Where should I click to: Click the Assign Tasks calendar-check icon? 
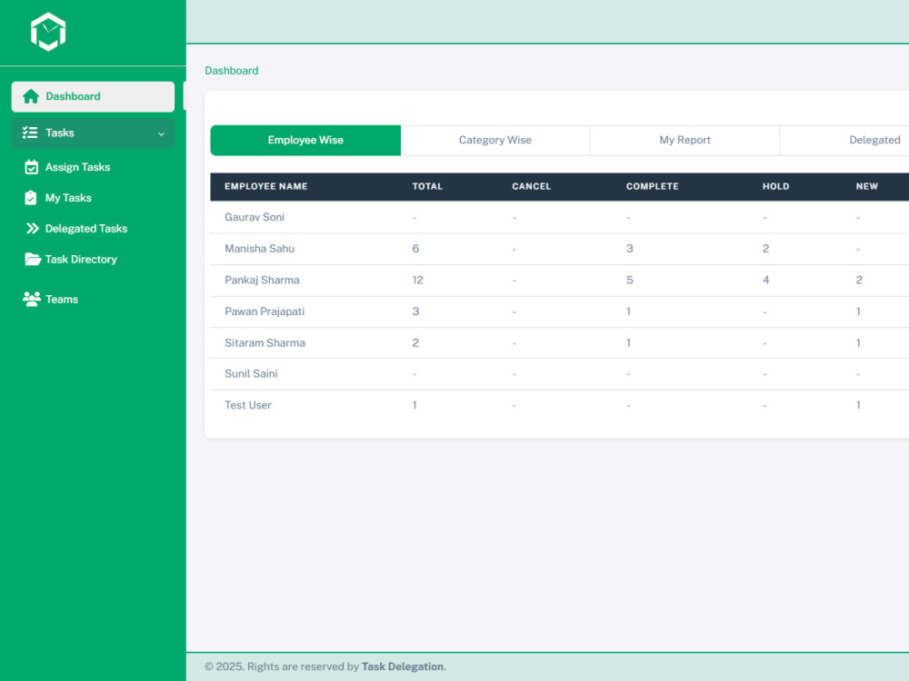pos(31,167)
